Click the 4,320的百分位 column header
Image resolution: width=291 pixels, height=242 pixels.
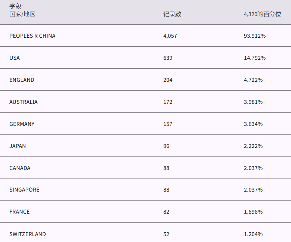point(262,14)
